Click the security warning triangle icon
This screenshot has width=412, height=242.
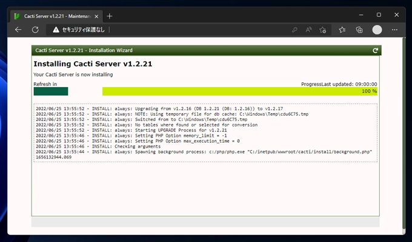click(56, 30)
